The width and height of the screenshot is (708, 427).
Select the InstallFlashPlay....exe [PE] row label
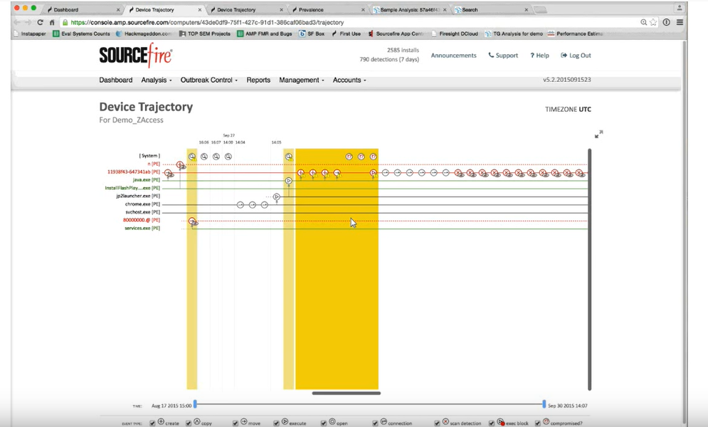(132, 188)
